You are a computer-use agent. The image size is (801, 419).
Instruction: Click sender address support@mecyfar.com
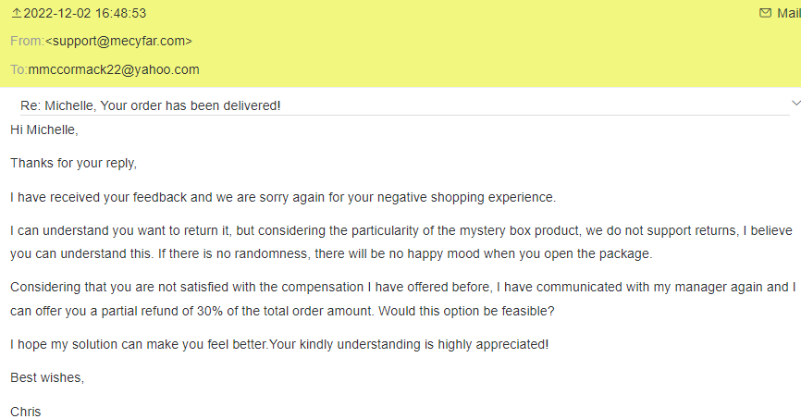118,41
